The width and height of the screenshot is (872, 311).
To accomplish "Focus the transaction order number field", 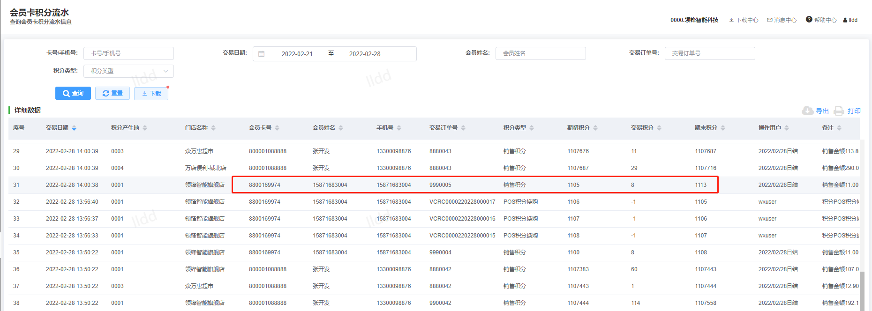I will pos(709,53).
